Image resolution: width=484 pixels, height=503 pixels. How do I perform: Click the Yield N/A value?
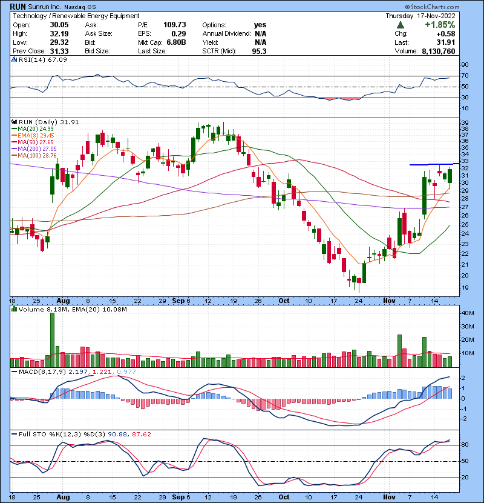tap(261, 42)
